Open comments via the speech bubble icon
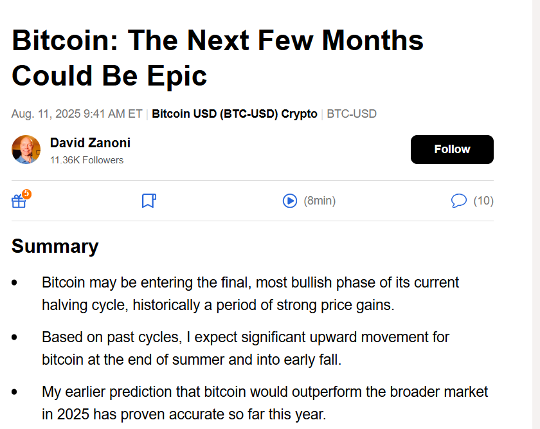Screen dimensions: 540x429 pos(459,201)
